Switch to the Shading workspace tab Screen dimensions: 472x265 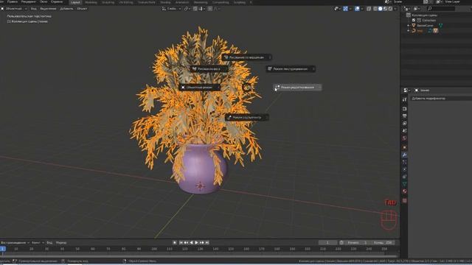pyautogui.click(x=165, y=2)
